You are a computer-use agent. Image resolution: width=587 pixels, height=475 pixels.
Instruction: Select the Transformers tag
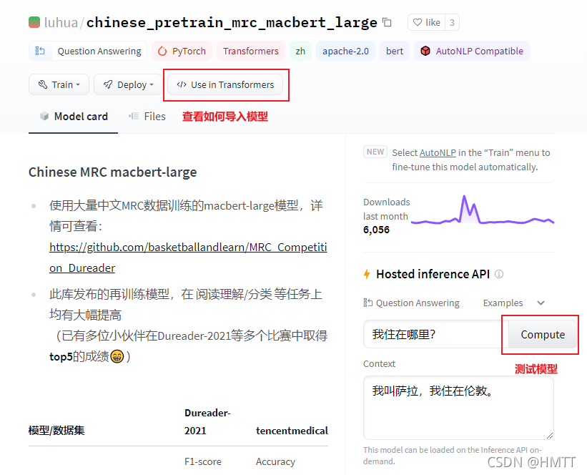pos(251,51)
